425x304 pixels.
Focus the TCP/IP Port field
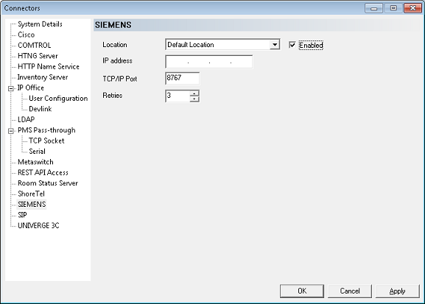click(x=182, y=78)
